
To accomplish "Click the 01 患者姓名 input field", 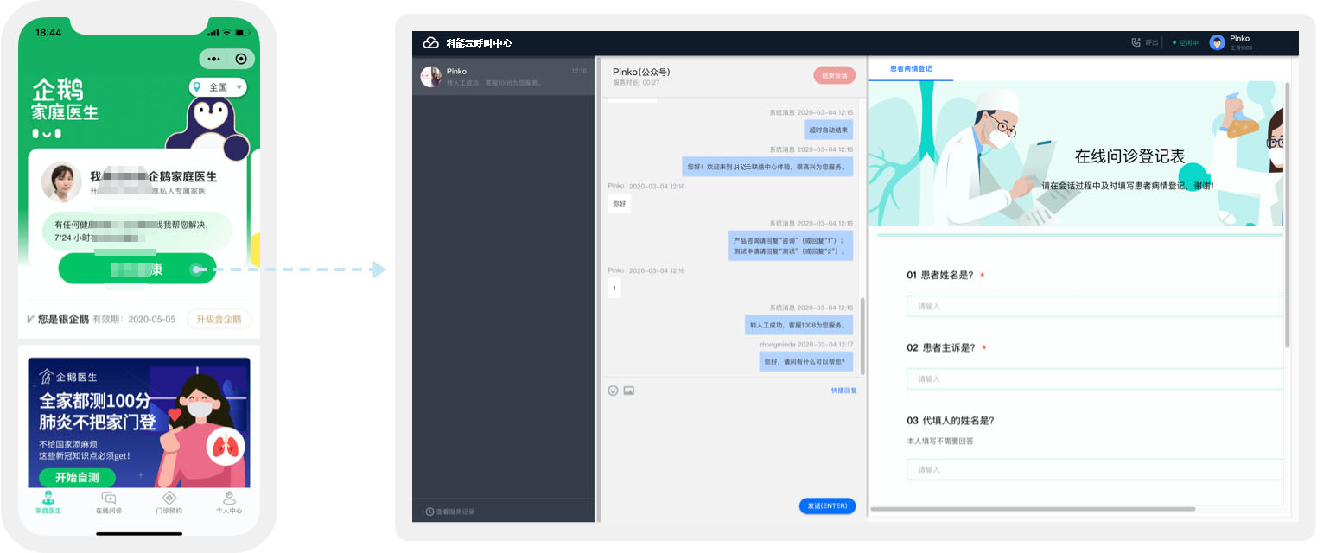I will [x=1095, y=306].
